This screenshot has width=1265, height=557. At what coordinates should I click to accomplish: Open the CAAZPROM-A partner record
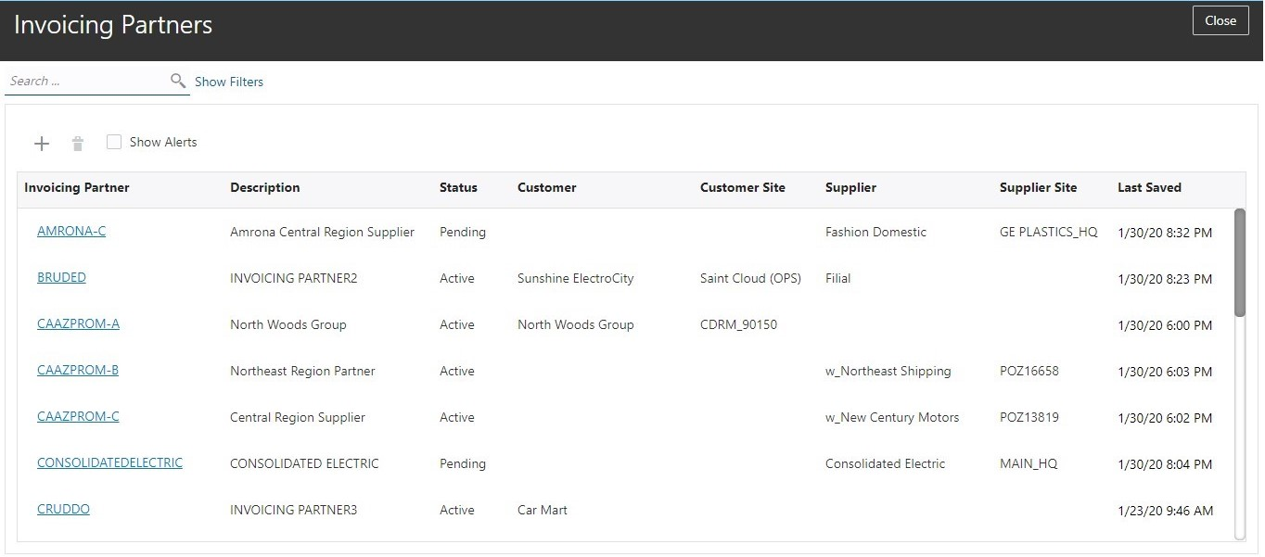(78, 323)
